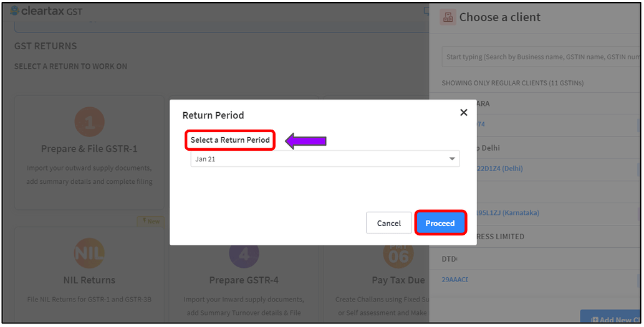Select the Prepare GSTR-4 circle icon
The height and width of the screenshot is (327, 644).
click(x=244, y=254)
